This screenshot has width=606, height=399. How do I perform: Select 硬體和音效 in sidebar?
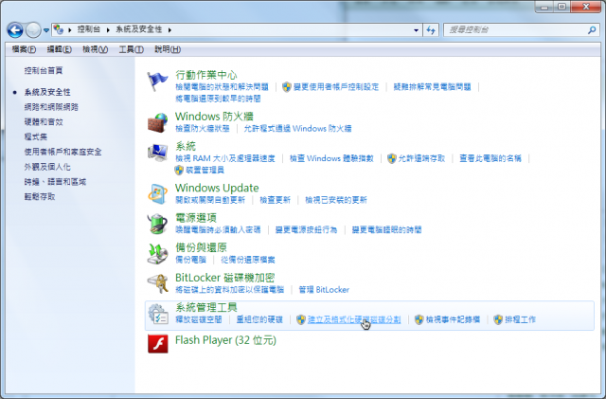(x=44, y=122)
